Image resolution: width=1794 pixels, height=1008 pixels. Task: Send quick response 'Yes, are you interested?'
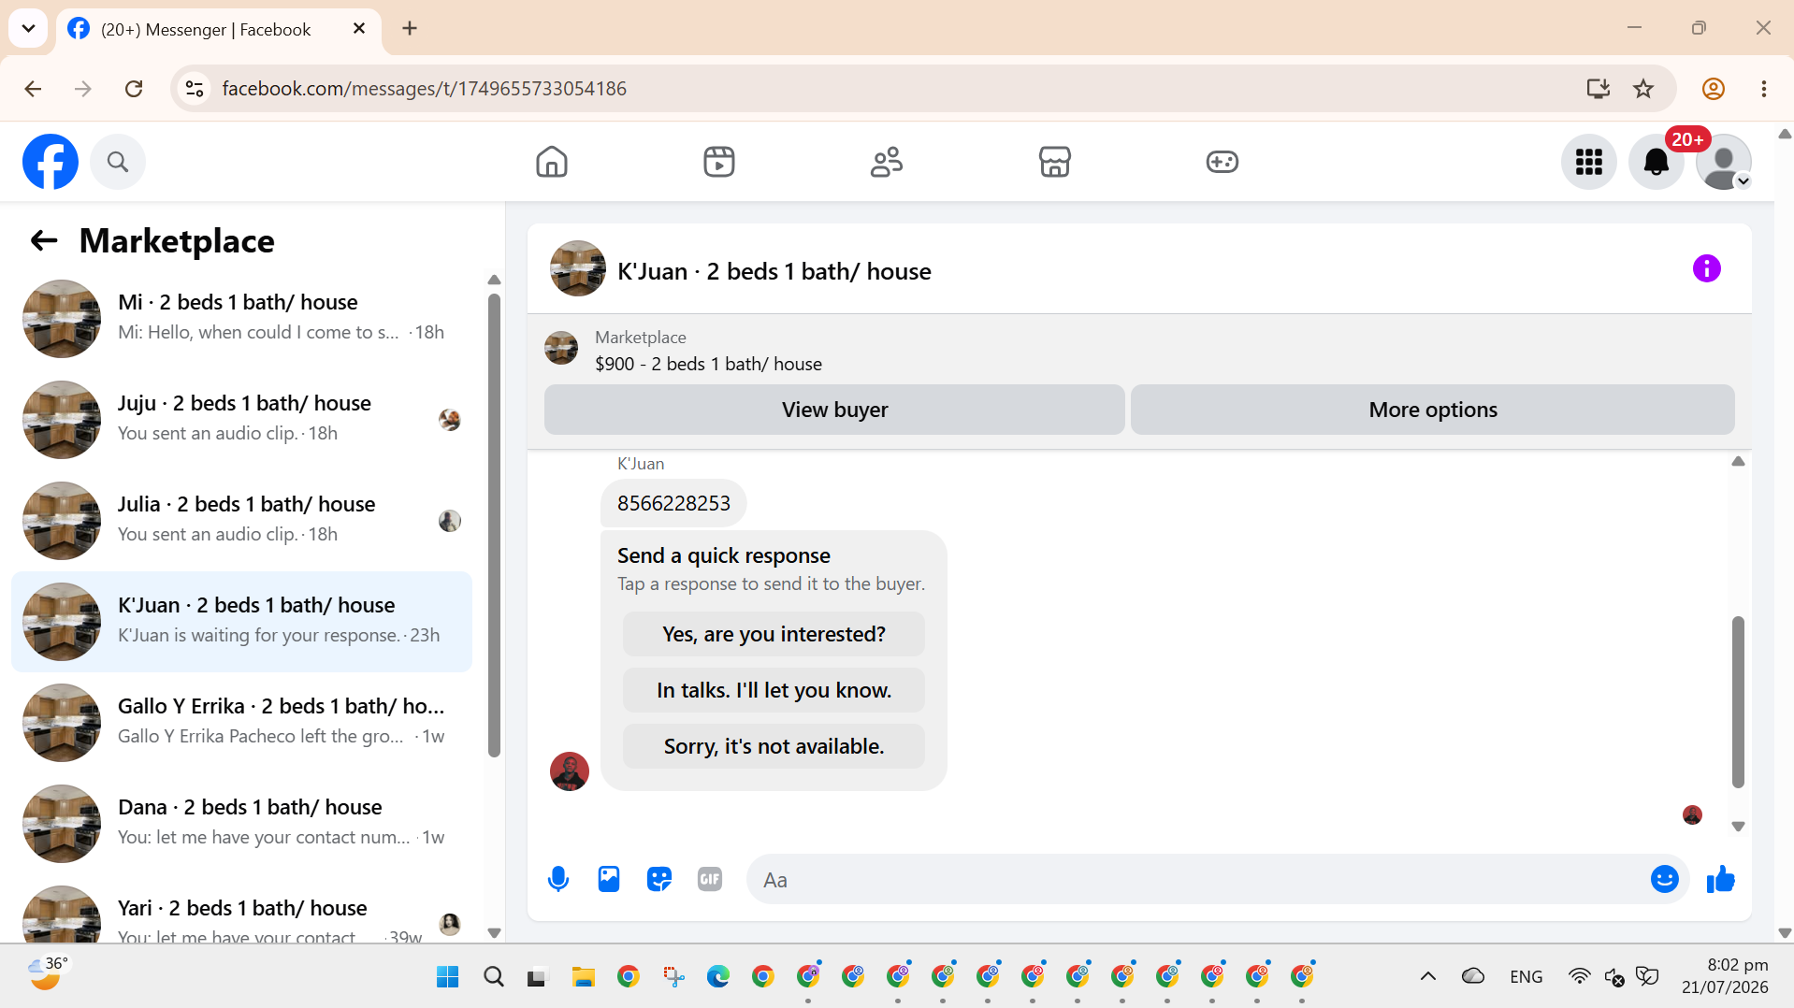[x=774, y=634]
